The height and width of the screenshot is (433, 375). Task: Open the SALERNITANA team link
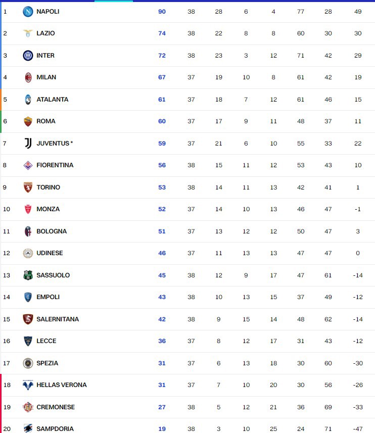pyautogui.click(x=58, y=319)
